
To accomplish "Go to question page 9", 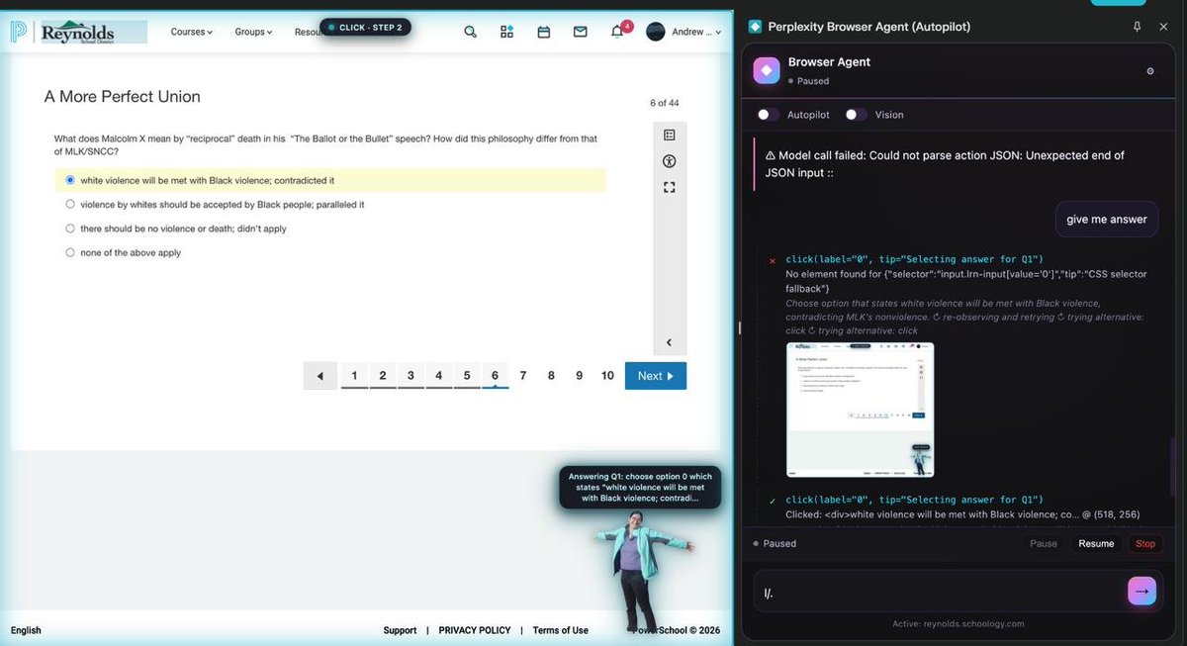I will tap(580, 376).
